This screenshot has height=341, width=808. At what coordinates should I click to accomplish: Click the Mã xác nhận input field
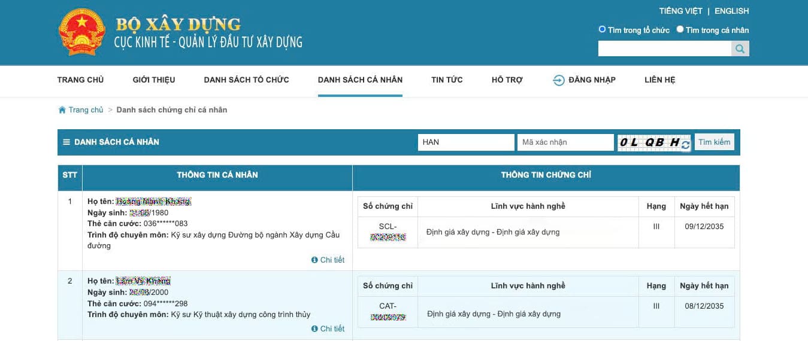click(565, 142)
